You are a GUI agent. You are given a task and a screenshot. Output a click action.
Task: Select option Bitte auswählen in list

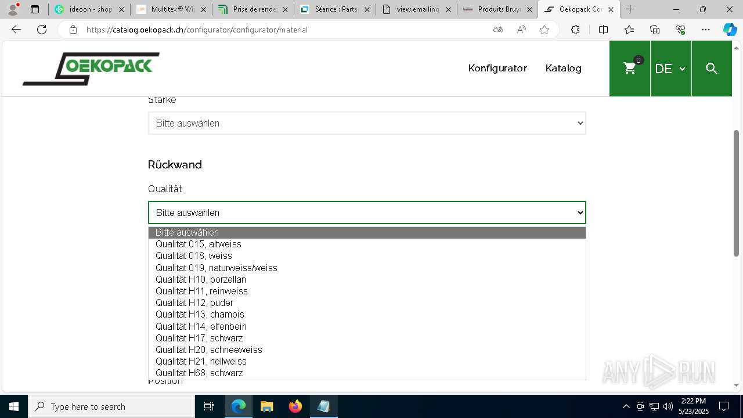(x=367, y=232)
